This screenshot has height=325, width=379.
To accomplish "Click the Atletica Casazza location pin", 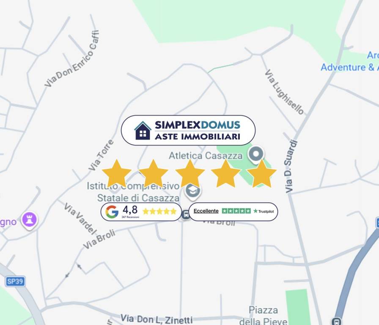I will [x=256, y=154].
